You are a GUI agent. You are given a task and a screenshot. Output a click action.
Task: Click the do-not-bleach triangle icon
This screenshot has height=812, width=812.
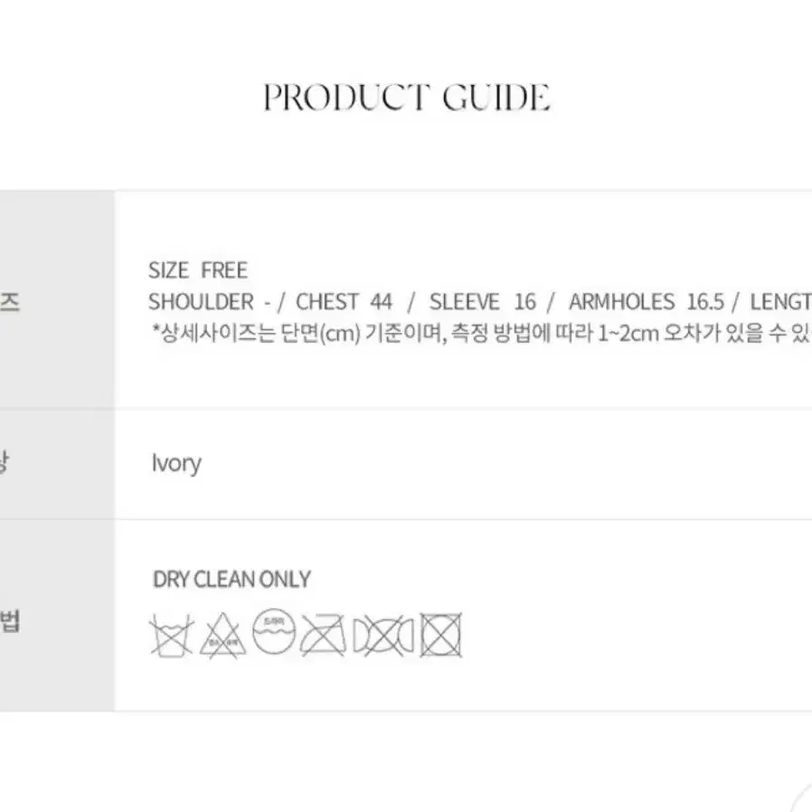click(x=222, y=636)
